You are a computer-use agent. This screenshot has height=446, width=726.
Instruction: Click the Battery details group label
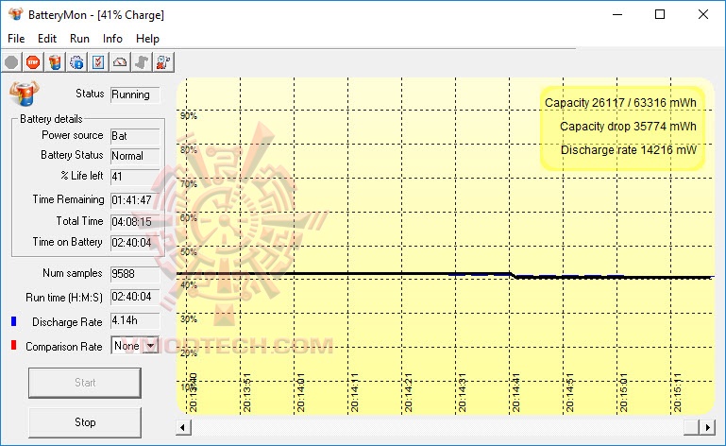point(51,119)
